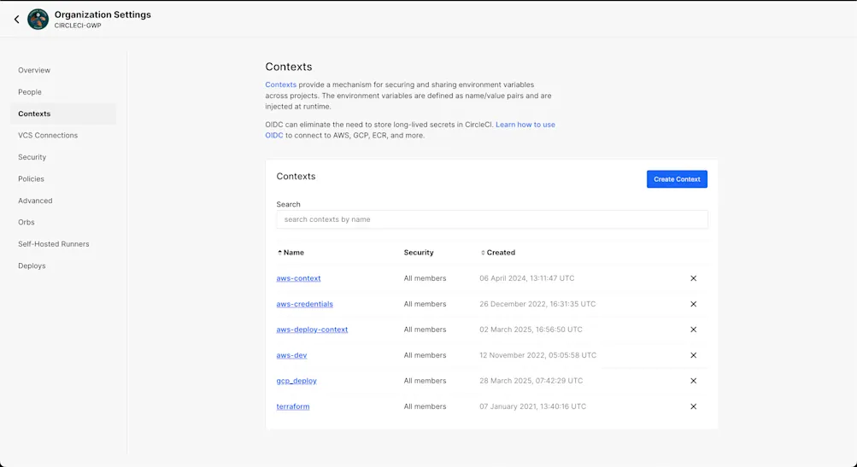This screenshot has height=467, width=857.
Task: Open the Deploys section
Action: point(32,266)
